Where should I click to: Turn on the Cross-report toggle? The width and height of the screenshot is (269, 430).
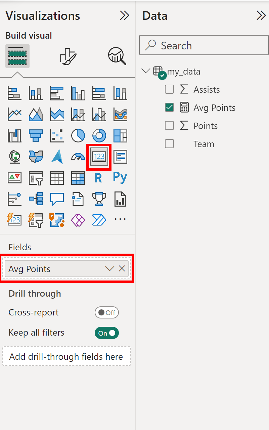pos(107,312)
